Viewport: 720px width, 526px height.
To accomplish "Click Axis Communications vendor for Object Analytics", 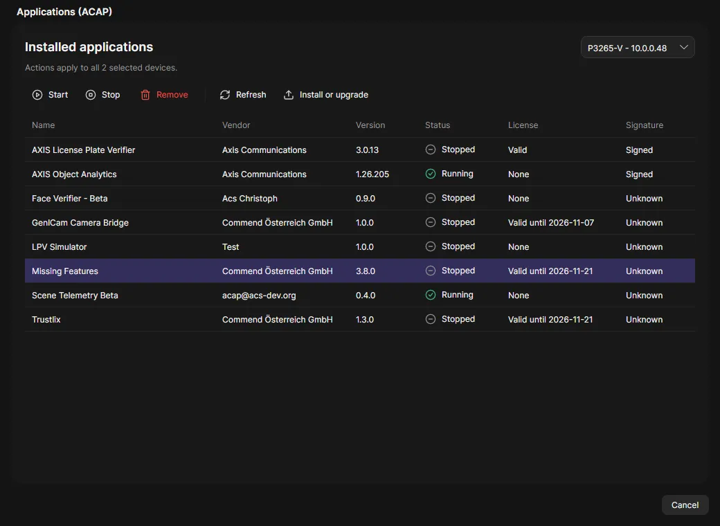I will pyautogui.click(x=264, y=174).
